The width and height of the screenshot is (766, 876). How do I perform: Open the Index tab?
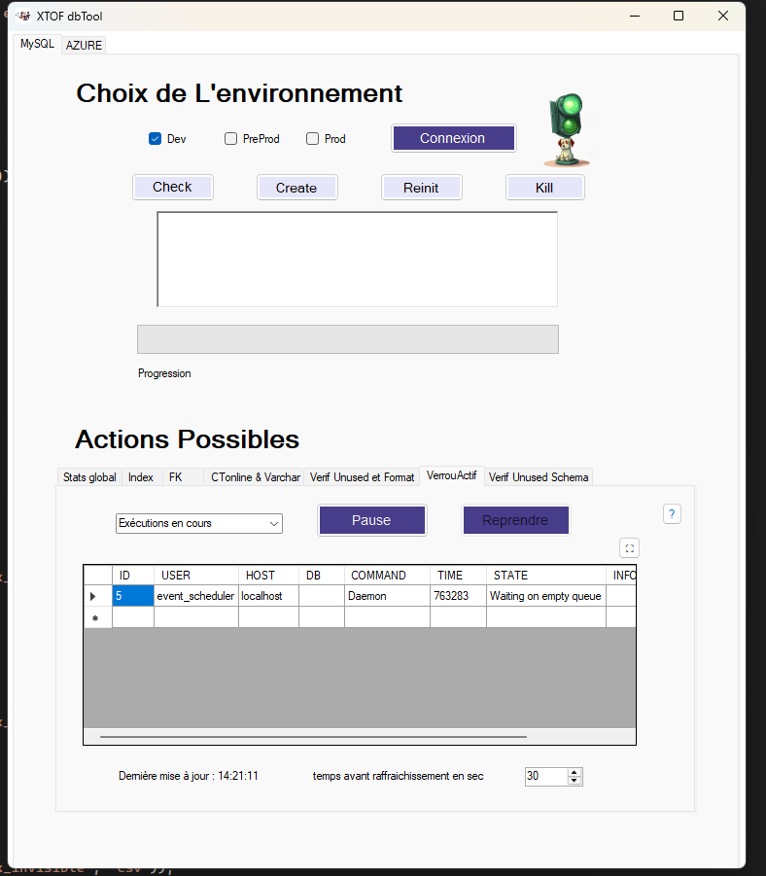click(x=141, y=477)
